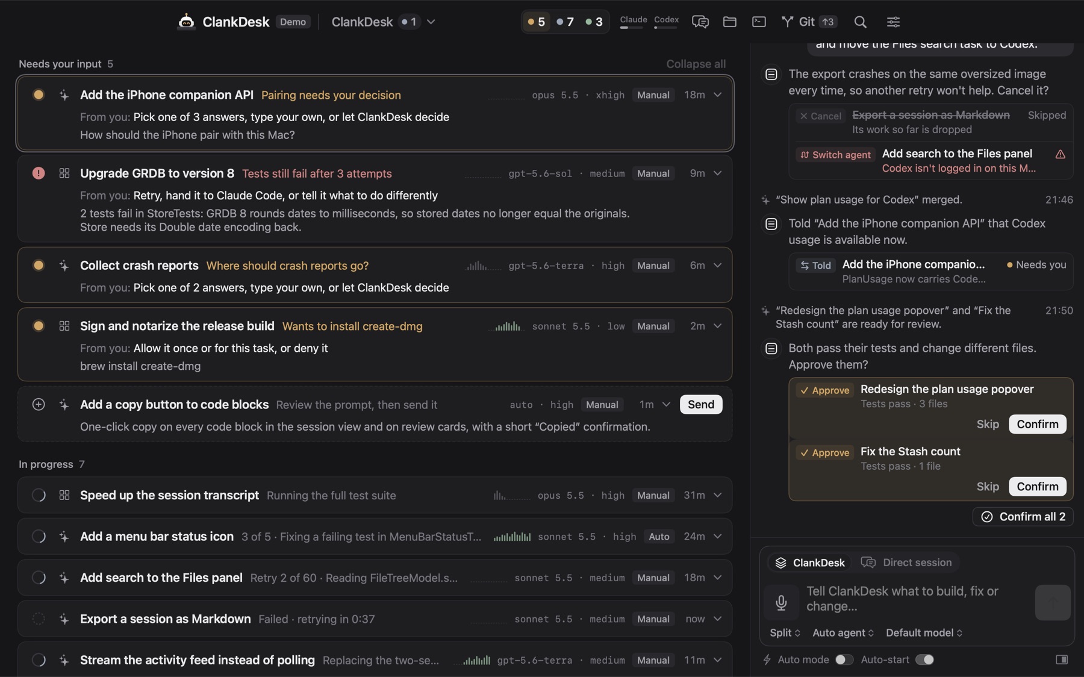Viewport: 1084px width, 677px height.
Task: Click the ClankDesk robot logo
Action: tap(186, 21)
